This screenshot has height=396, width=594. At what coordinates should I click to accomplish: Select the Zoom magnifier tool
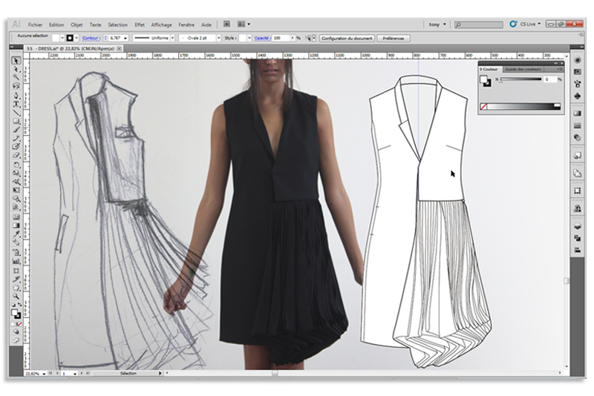[x=16, y=296]
